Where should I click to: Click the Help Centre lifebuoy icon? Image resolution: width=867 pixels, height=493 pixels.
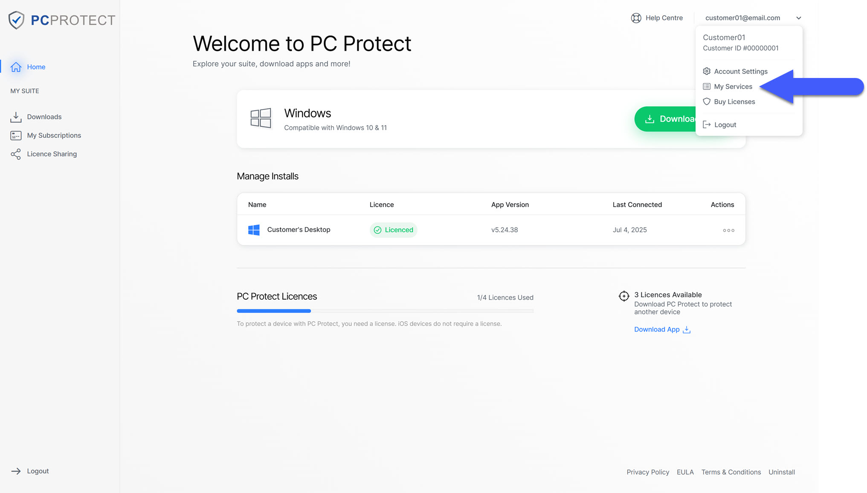point(636,18)
